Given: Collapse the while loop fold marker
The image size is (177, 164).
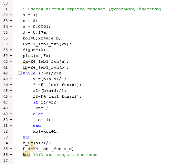Looking at the screenshot, I should coord(20,73).
